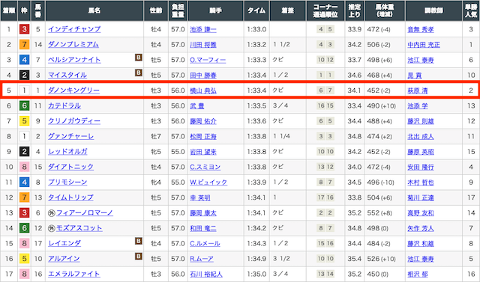Screen dimensions: 480x282
Task: Open jockey link 川田 将雅
Action: (203, 45)
